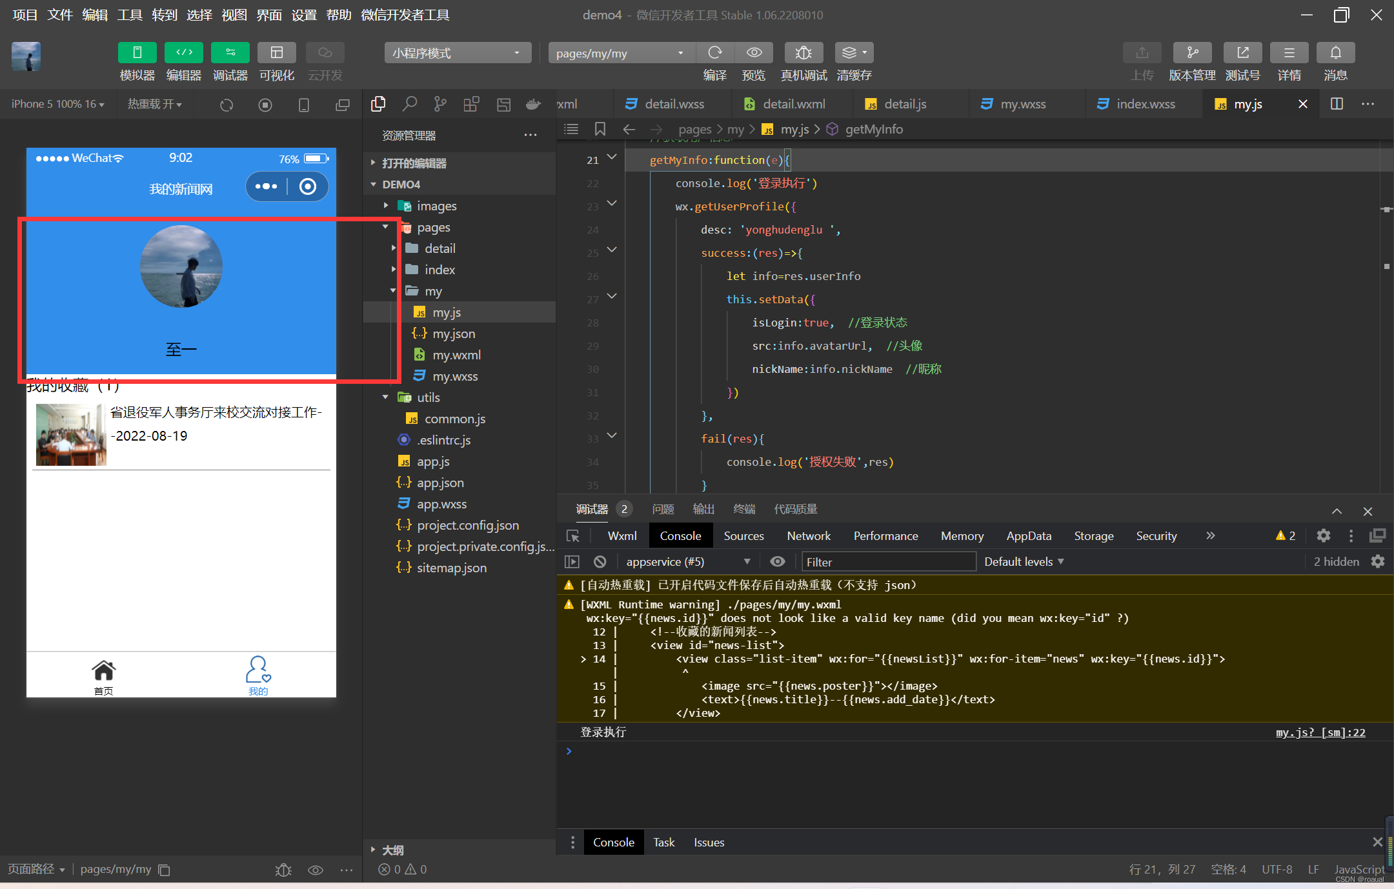Open source control branch icon in sidebar
The image size is (1394, 889).
[x=440, y=104]
